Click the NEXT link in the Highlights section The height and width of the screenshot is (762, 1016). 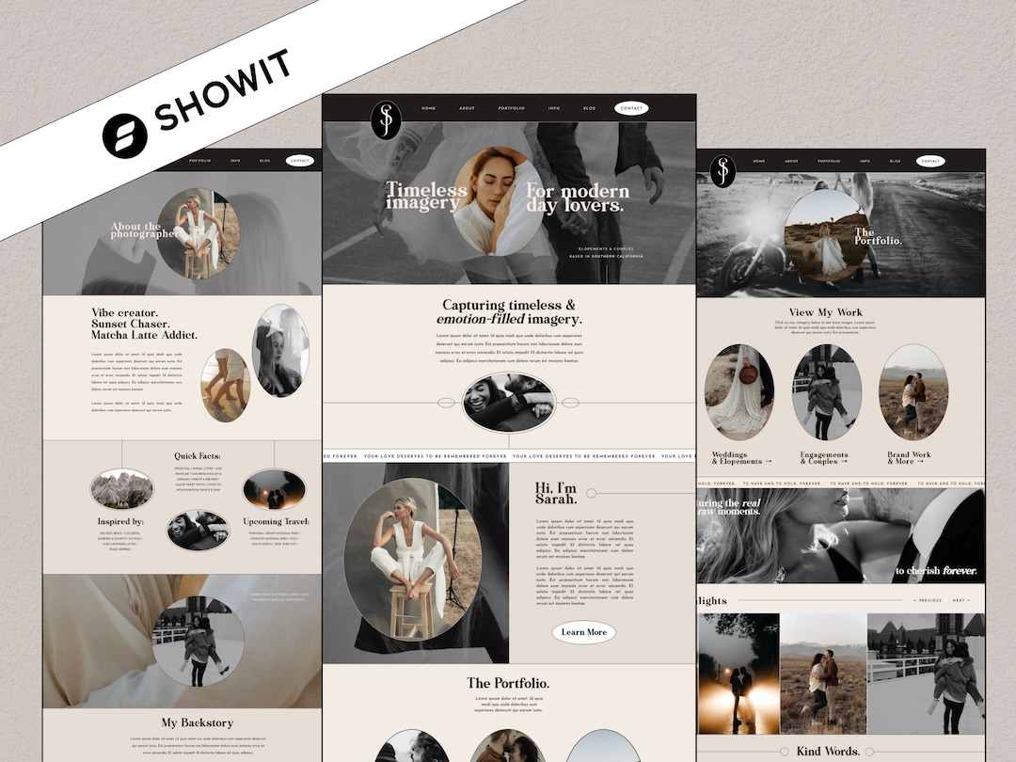point(959,599)
